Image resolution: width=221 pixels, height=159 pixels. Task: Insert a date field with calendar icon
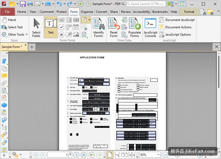[76, 27]
